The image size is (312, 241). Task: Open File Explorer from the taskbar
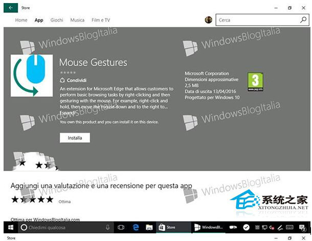149,227
